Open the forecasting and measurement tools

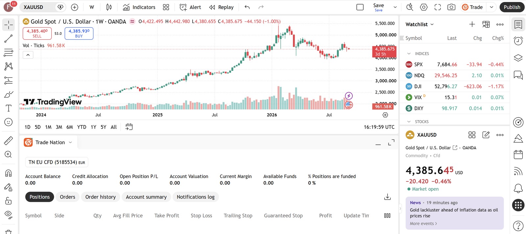click(x=8, y=80)
